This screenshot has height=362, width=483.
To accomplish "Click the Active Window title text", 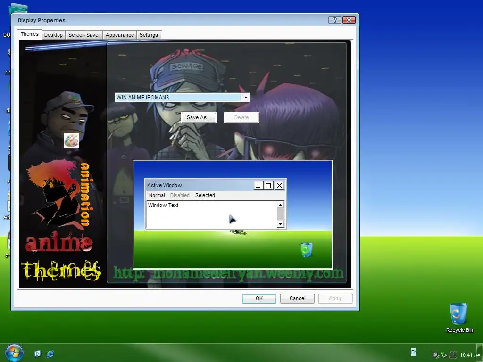I will pos(164,185).
